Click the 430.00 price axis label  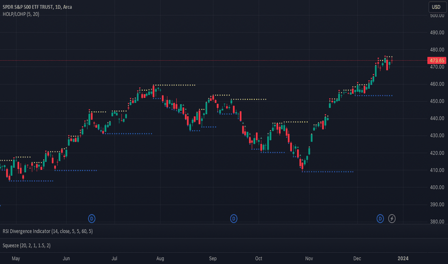(x=437, y=135)
